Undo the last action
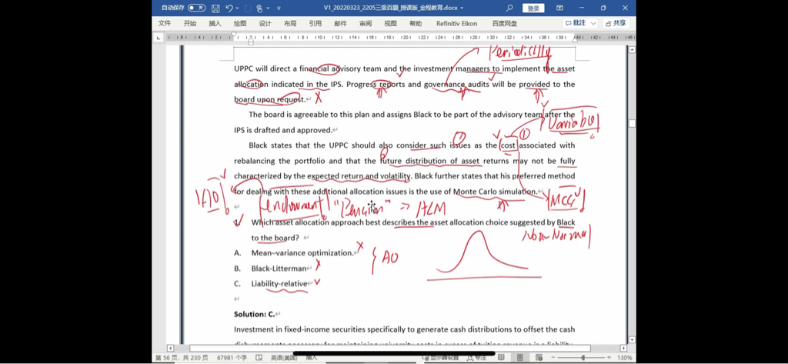Viewport: 788px width, 364px height. [229, 8]
